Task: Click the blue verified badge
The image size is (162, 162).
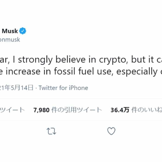Action: 23,31
